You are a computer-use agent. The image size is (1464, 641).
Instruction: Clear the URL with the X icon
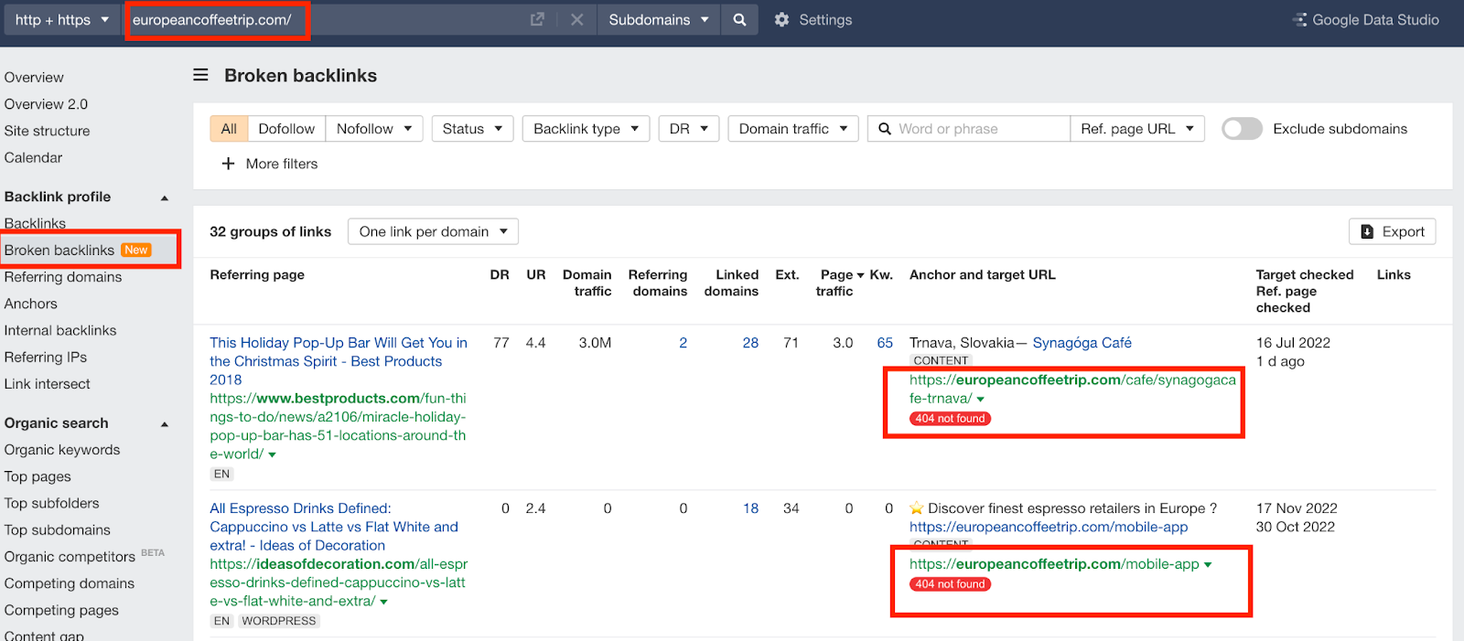(x=577, y=19)
